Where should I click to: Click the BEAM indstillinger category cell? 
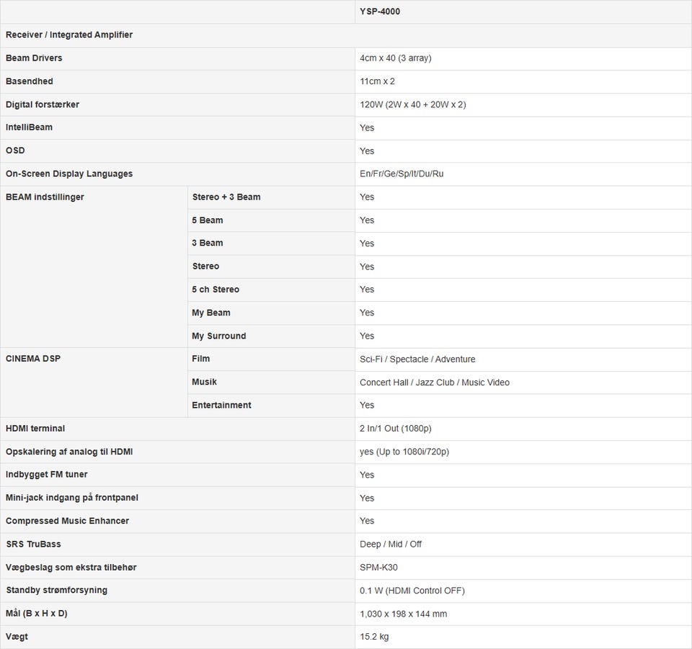coord(45,197)
